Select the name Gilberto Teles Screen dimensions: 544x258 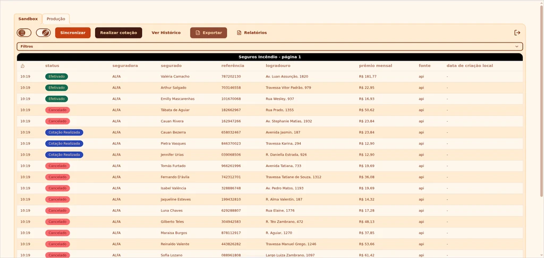(173, 221)
